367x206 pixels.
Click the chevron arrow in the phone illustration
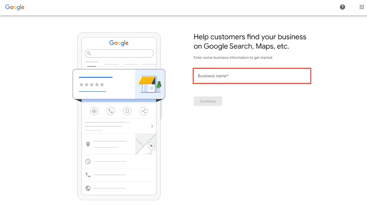(152, 126)
